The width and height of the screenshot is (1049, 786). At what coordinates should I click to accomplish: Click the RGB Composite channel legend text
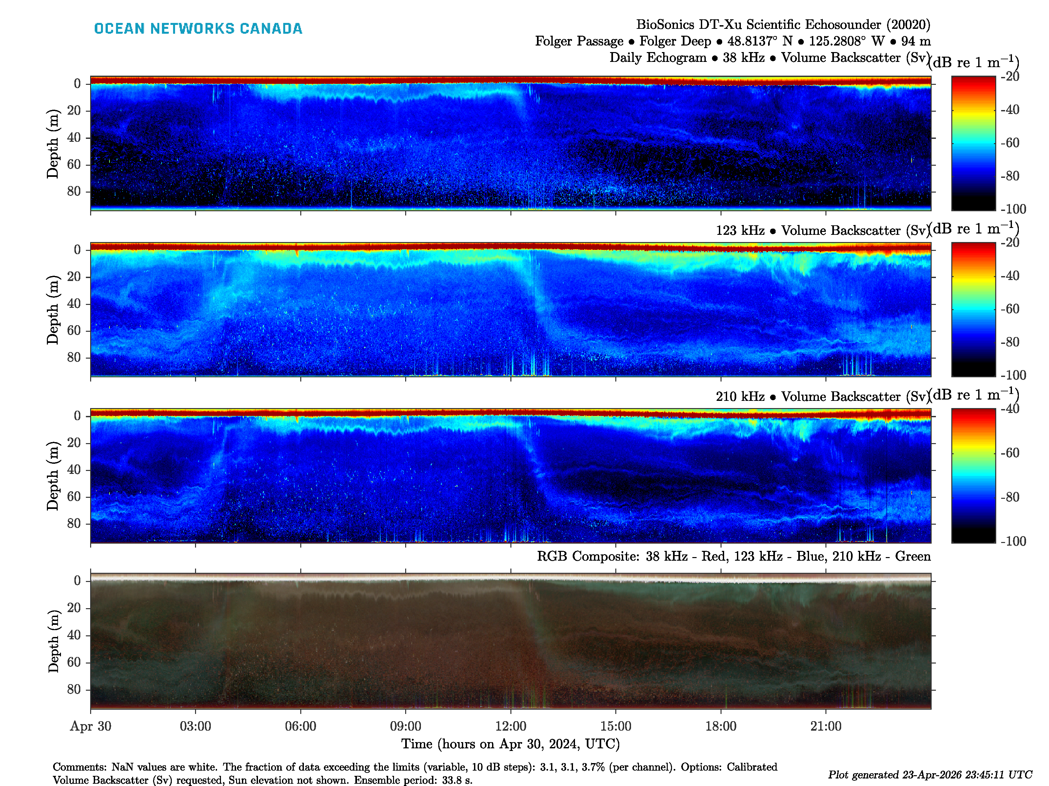click(x=733, y=556)
